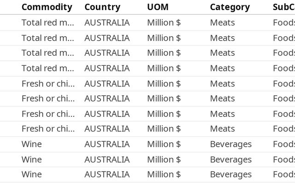Click Foods cell in the first Wine row

[x=284, y=144]
